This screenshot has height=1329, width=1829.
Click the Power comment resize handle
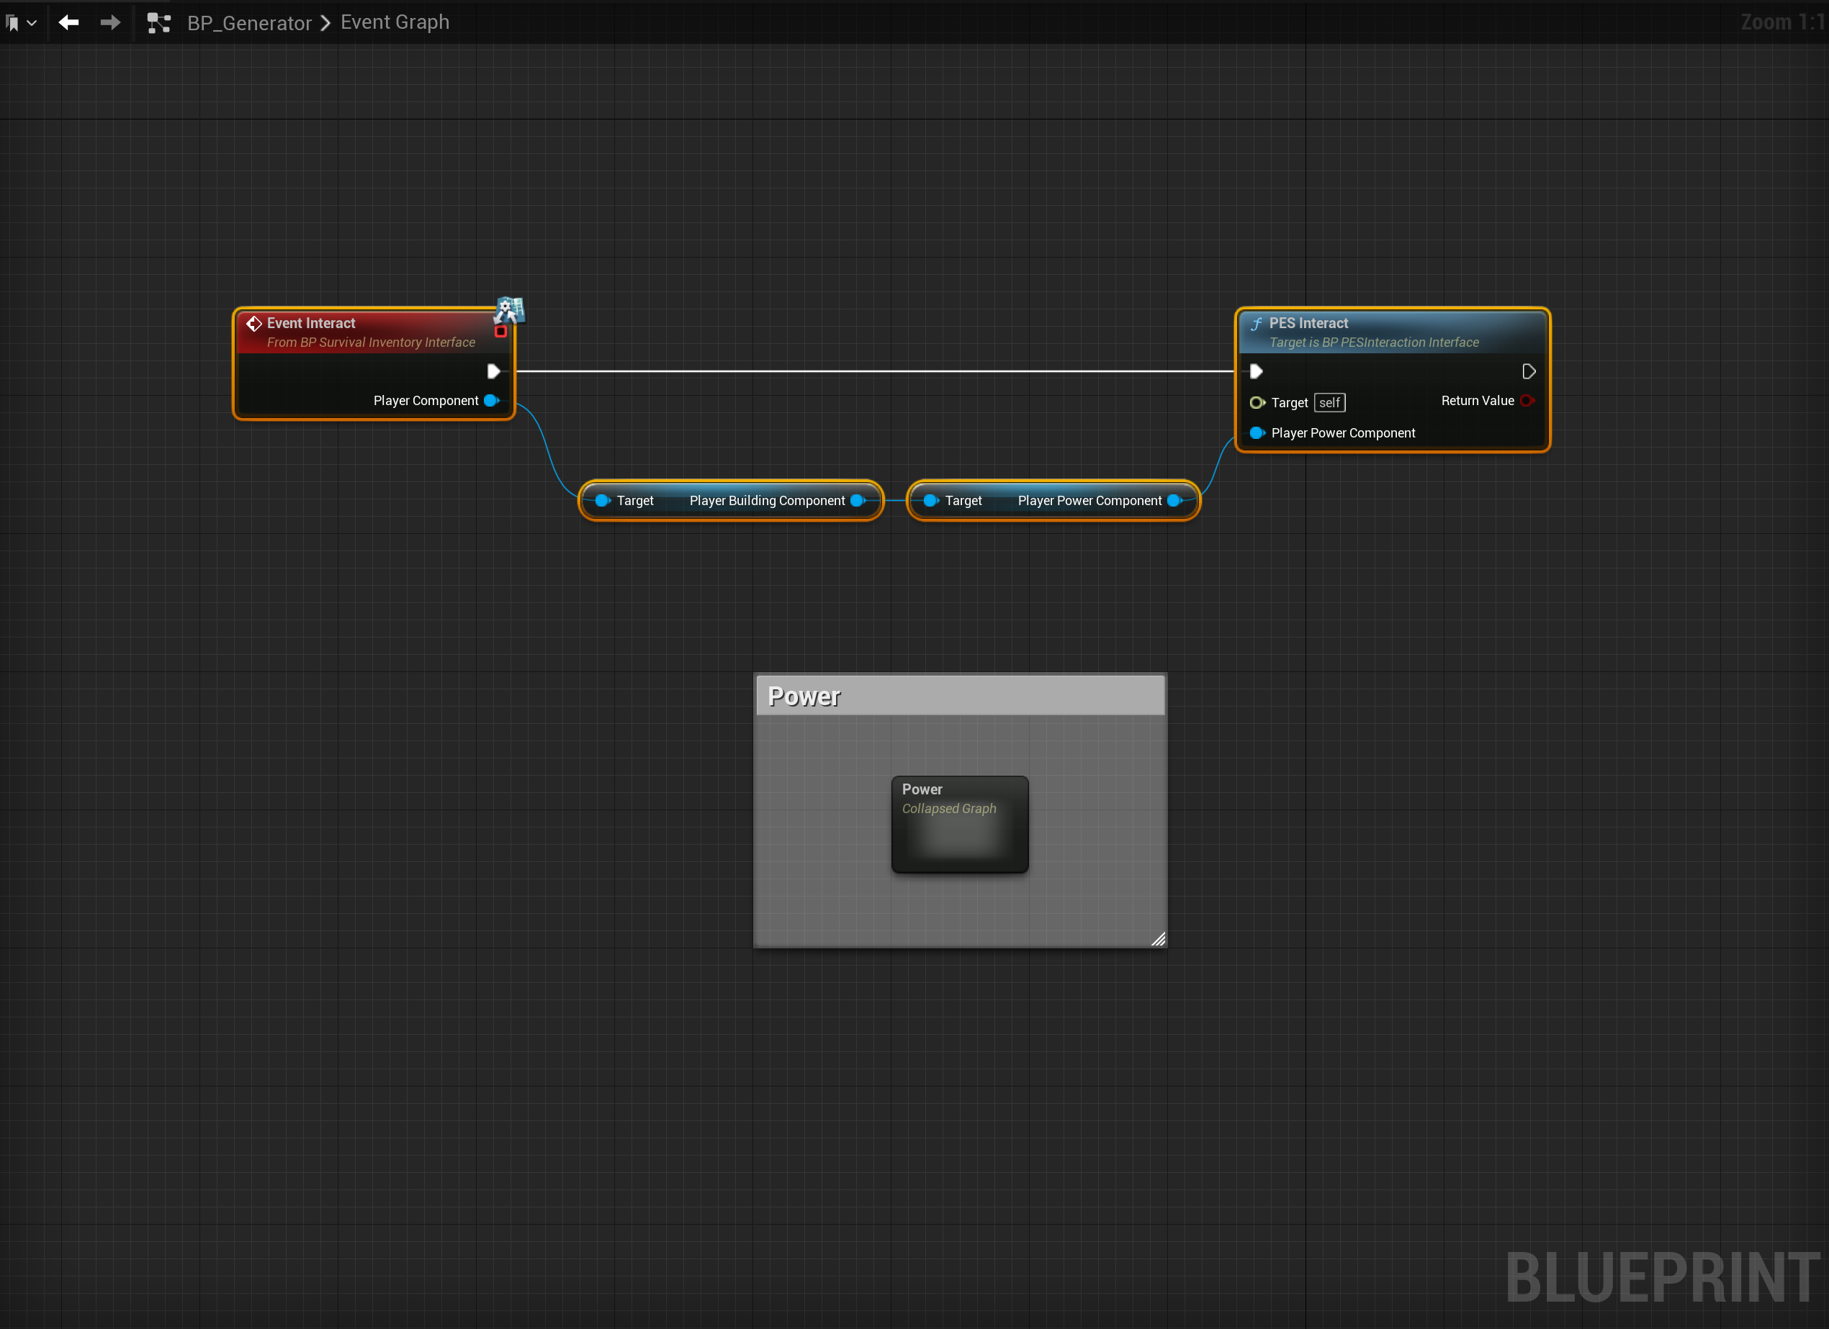(1158, 939)
